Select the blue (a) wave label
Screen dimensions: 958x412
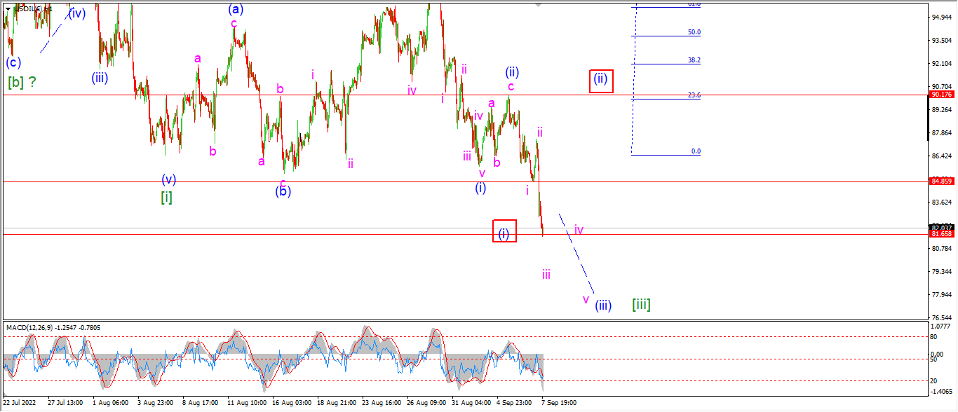(236, 9)
